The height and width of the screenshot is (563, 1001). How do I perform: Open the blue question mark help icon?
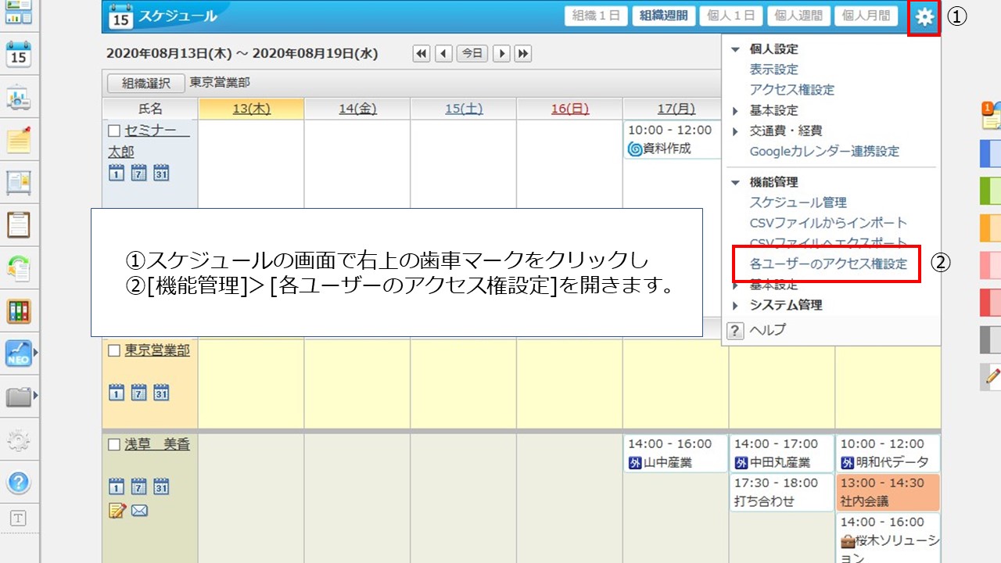(18, 482)
